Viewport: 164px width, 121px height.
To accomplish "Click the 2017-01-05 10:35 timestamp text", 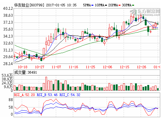I will pyautogui.click(x=61, y=5).
